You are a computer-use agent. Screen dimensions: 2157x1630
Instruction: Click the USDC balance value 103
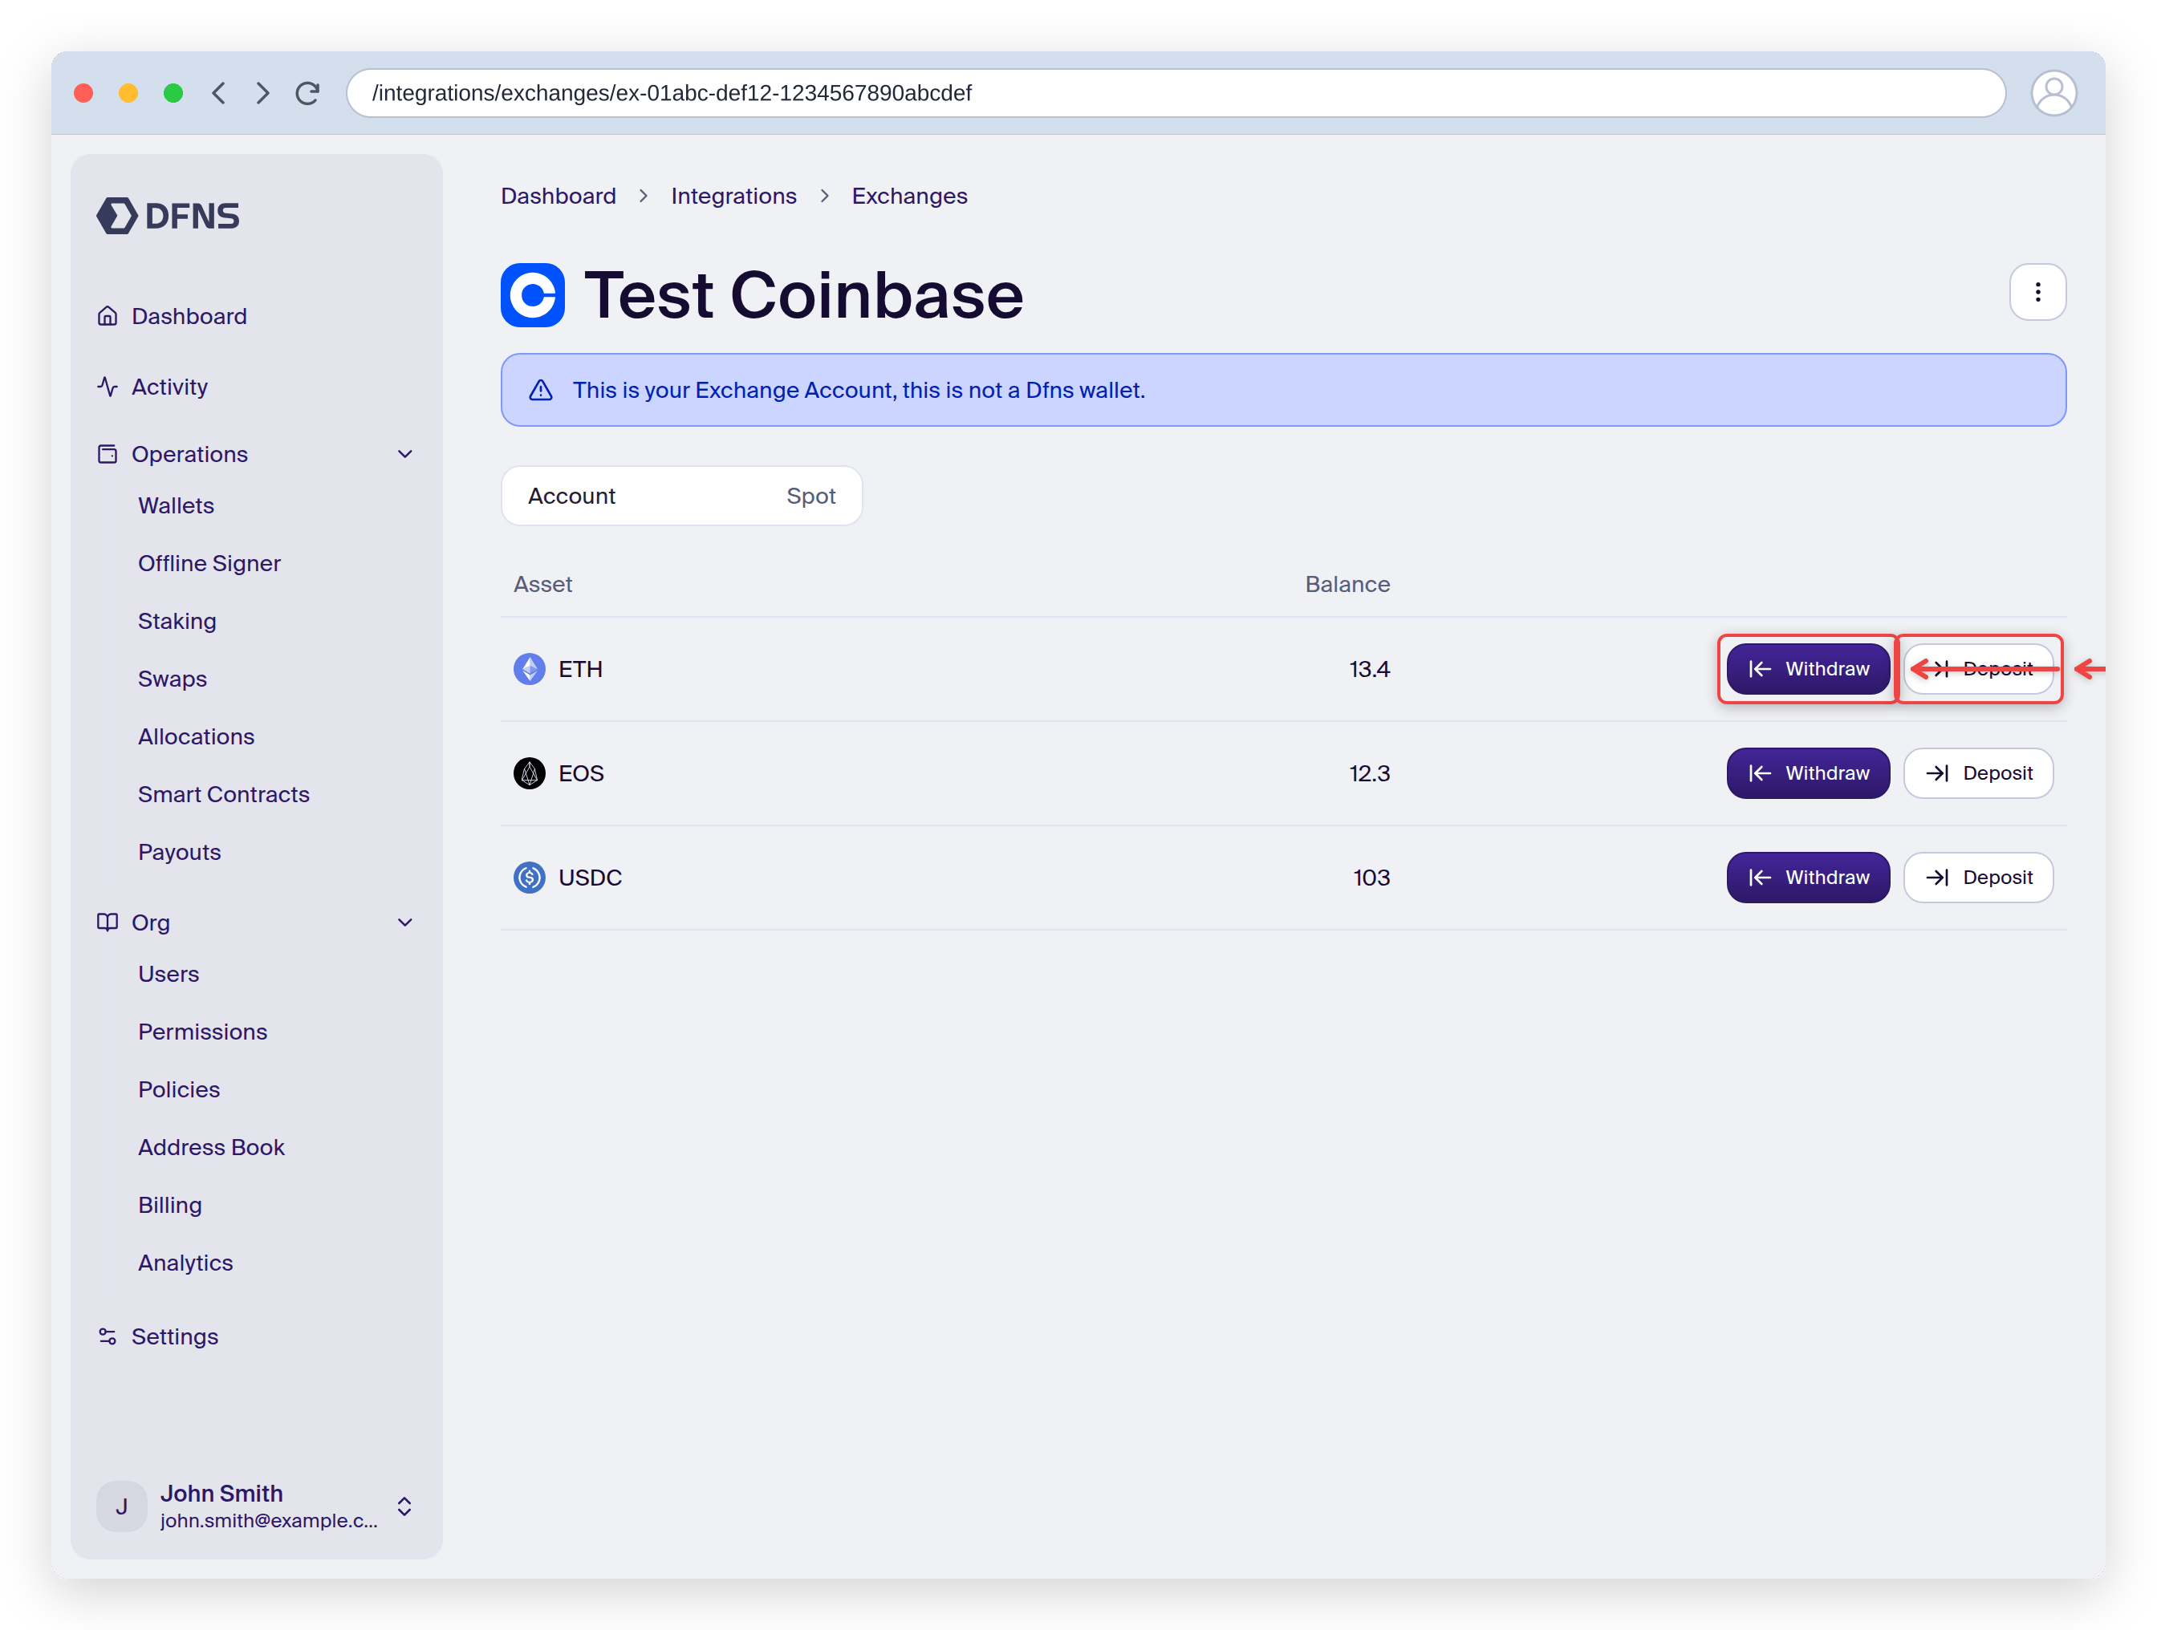coord(1371,878)
